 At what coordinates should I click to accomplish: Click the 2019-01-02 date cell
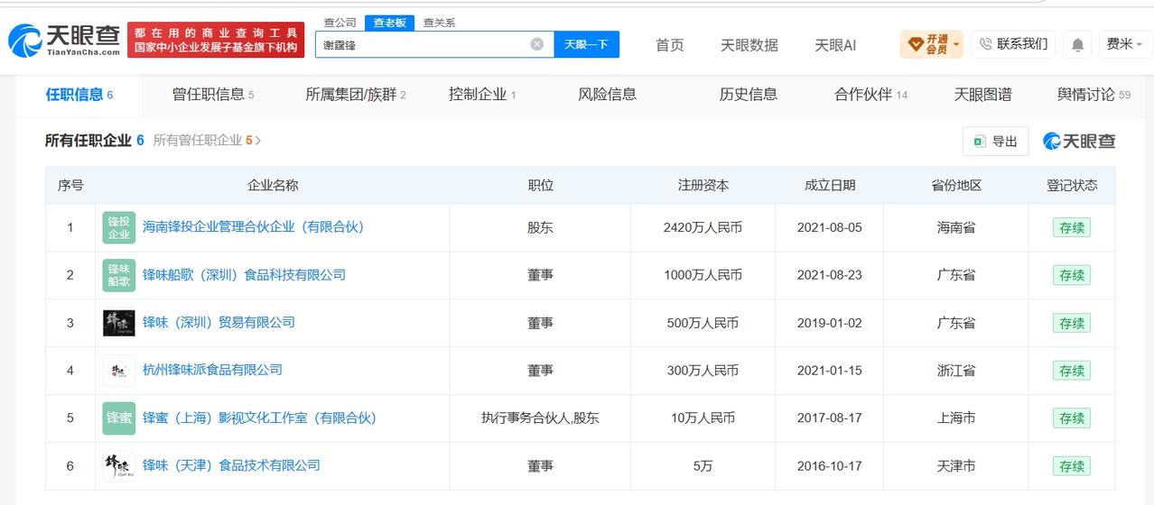click(829, 323)
